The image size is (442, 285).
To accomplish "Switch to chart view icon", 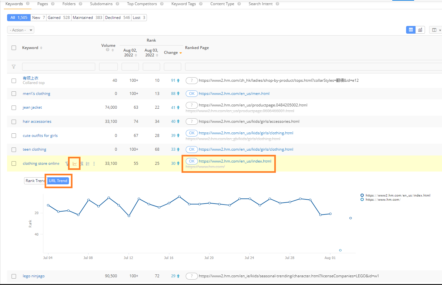I will click(420, 30).
